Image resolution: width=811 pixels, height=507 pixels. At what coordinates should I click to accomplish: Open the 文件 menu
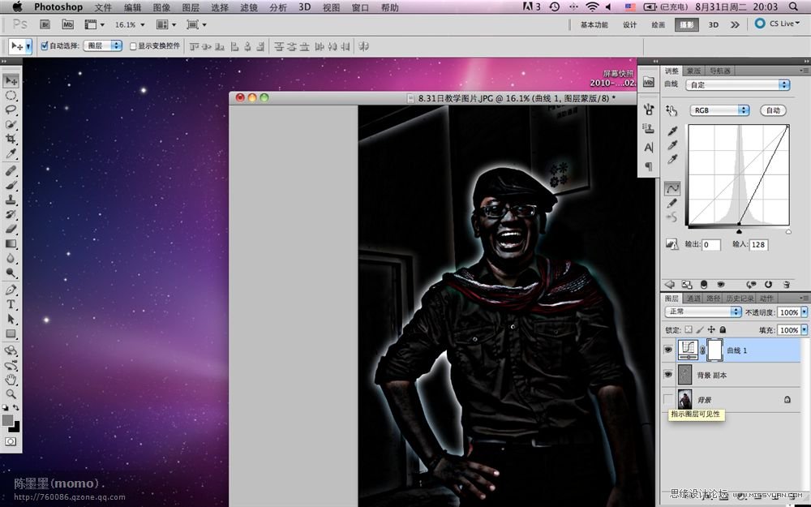104,7
